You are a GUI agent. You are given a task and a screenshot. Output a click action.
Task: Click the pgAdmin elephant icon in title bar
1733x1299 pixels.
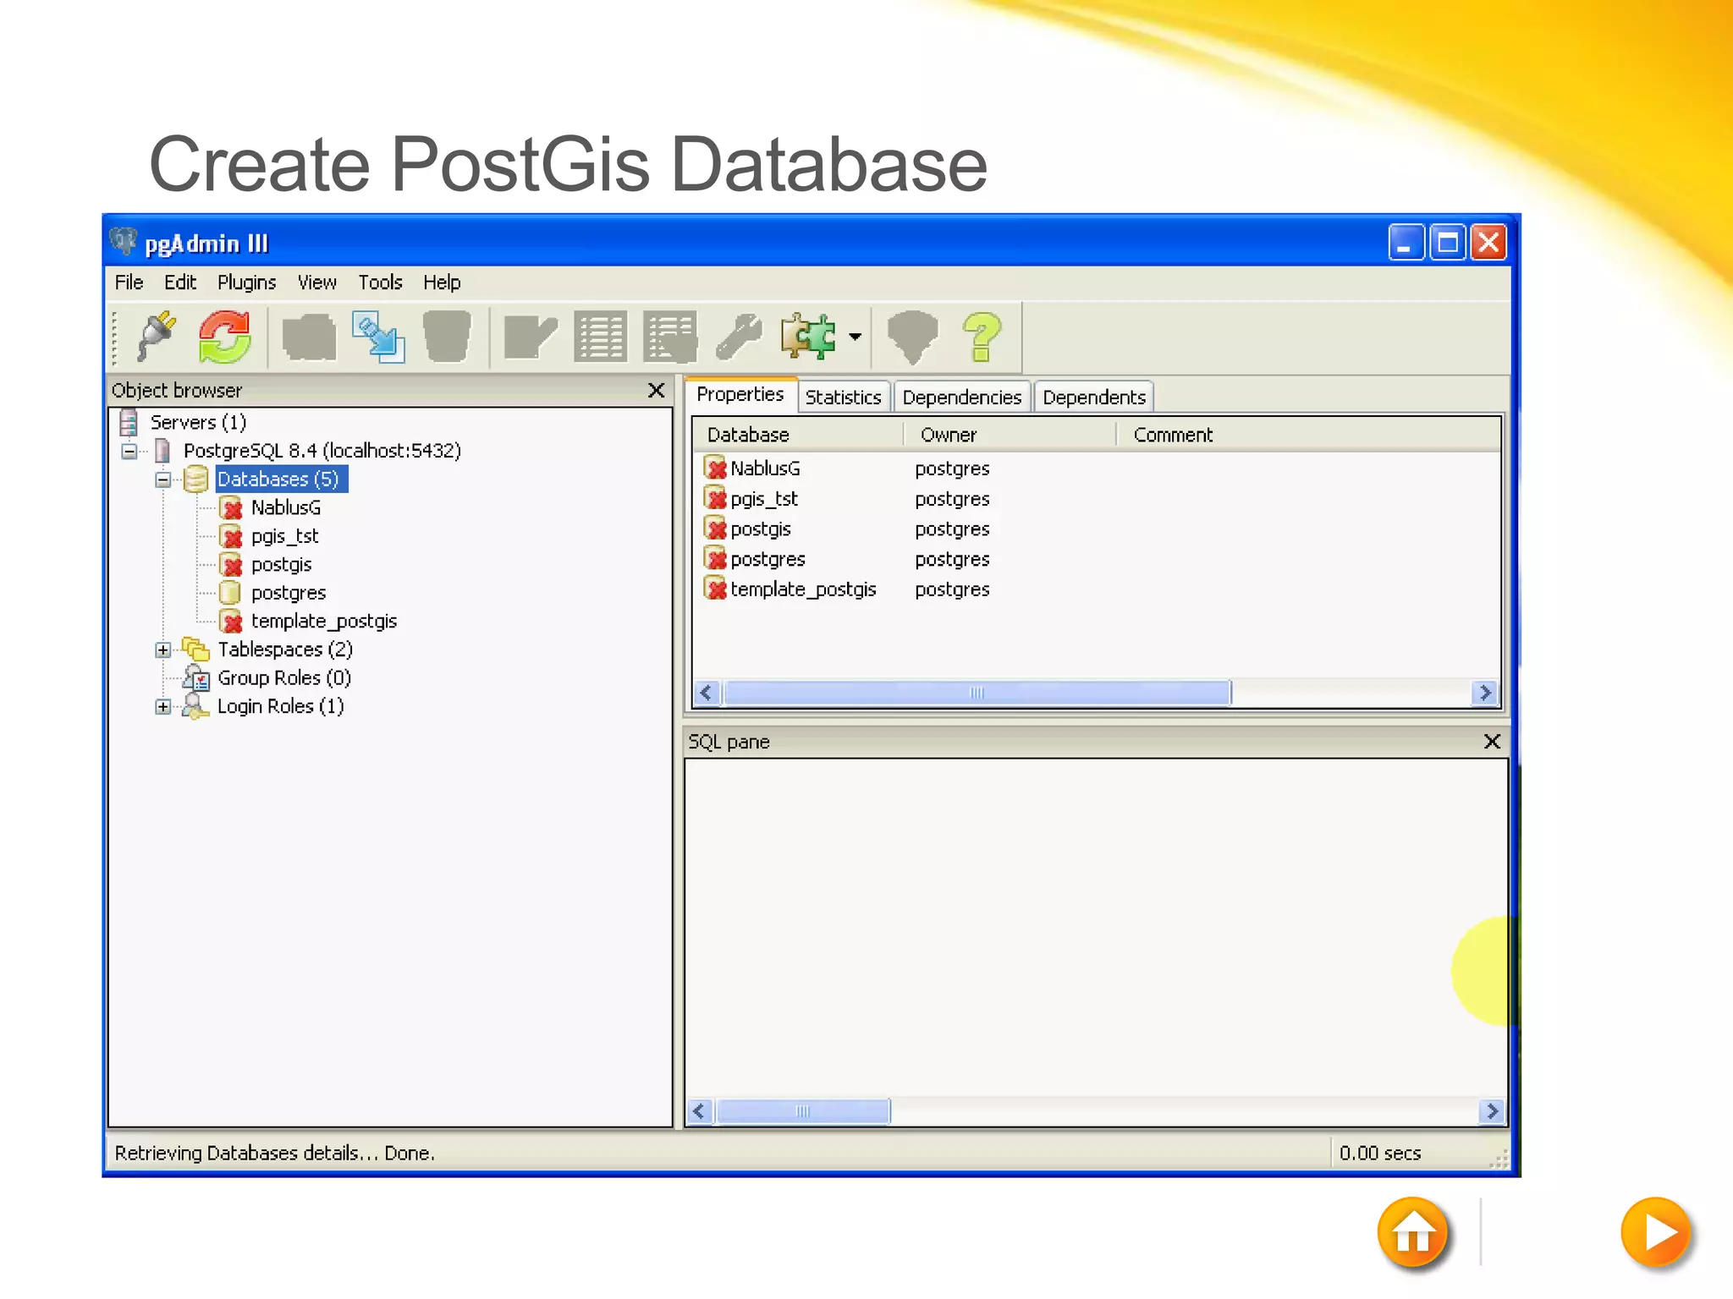[124, 242]
